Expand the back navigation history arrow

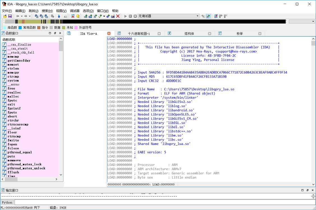click(22, 16)
